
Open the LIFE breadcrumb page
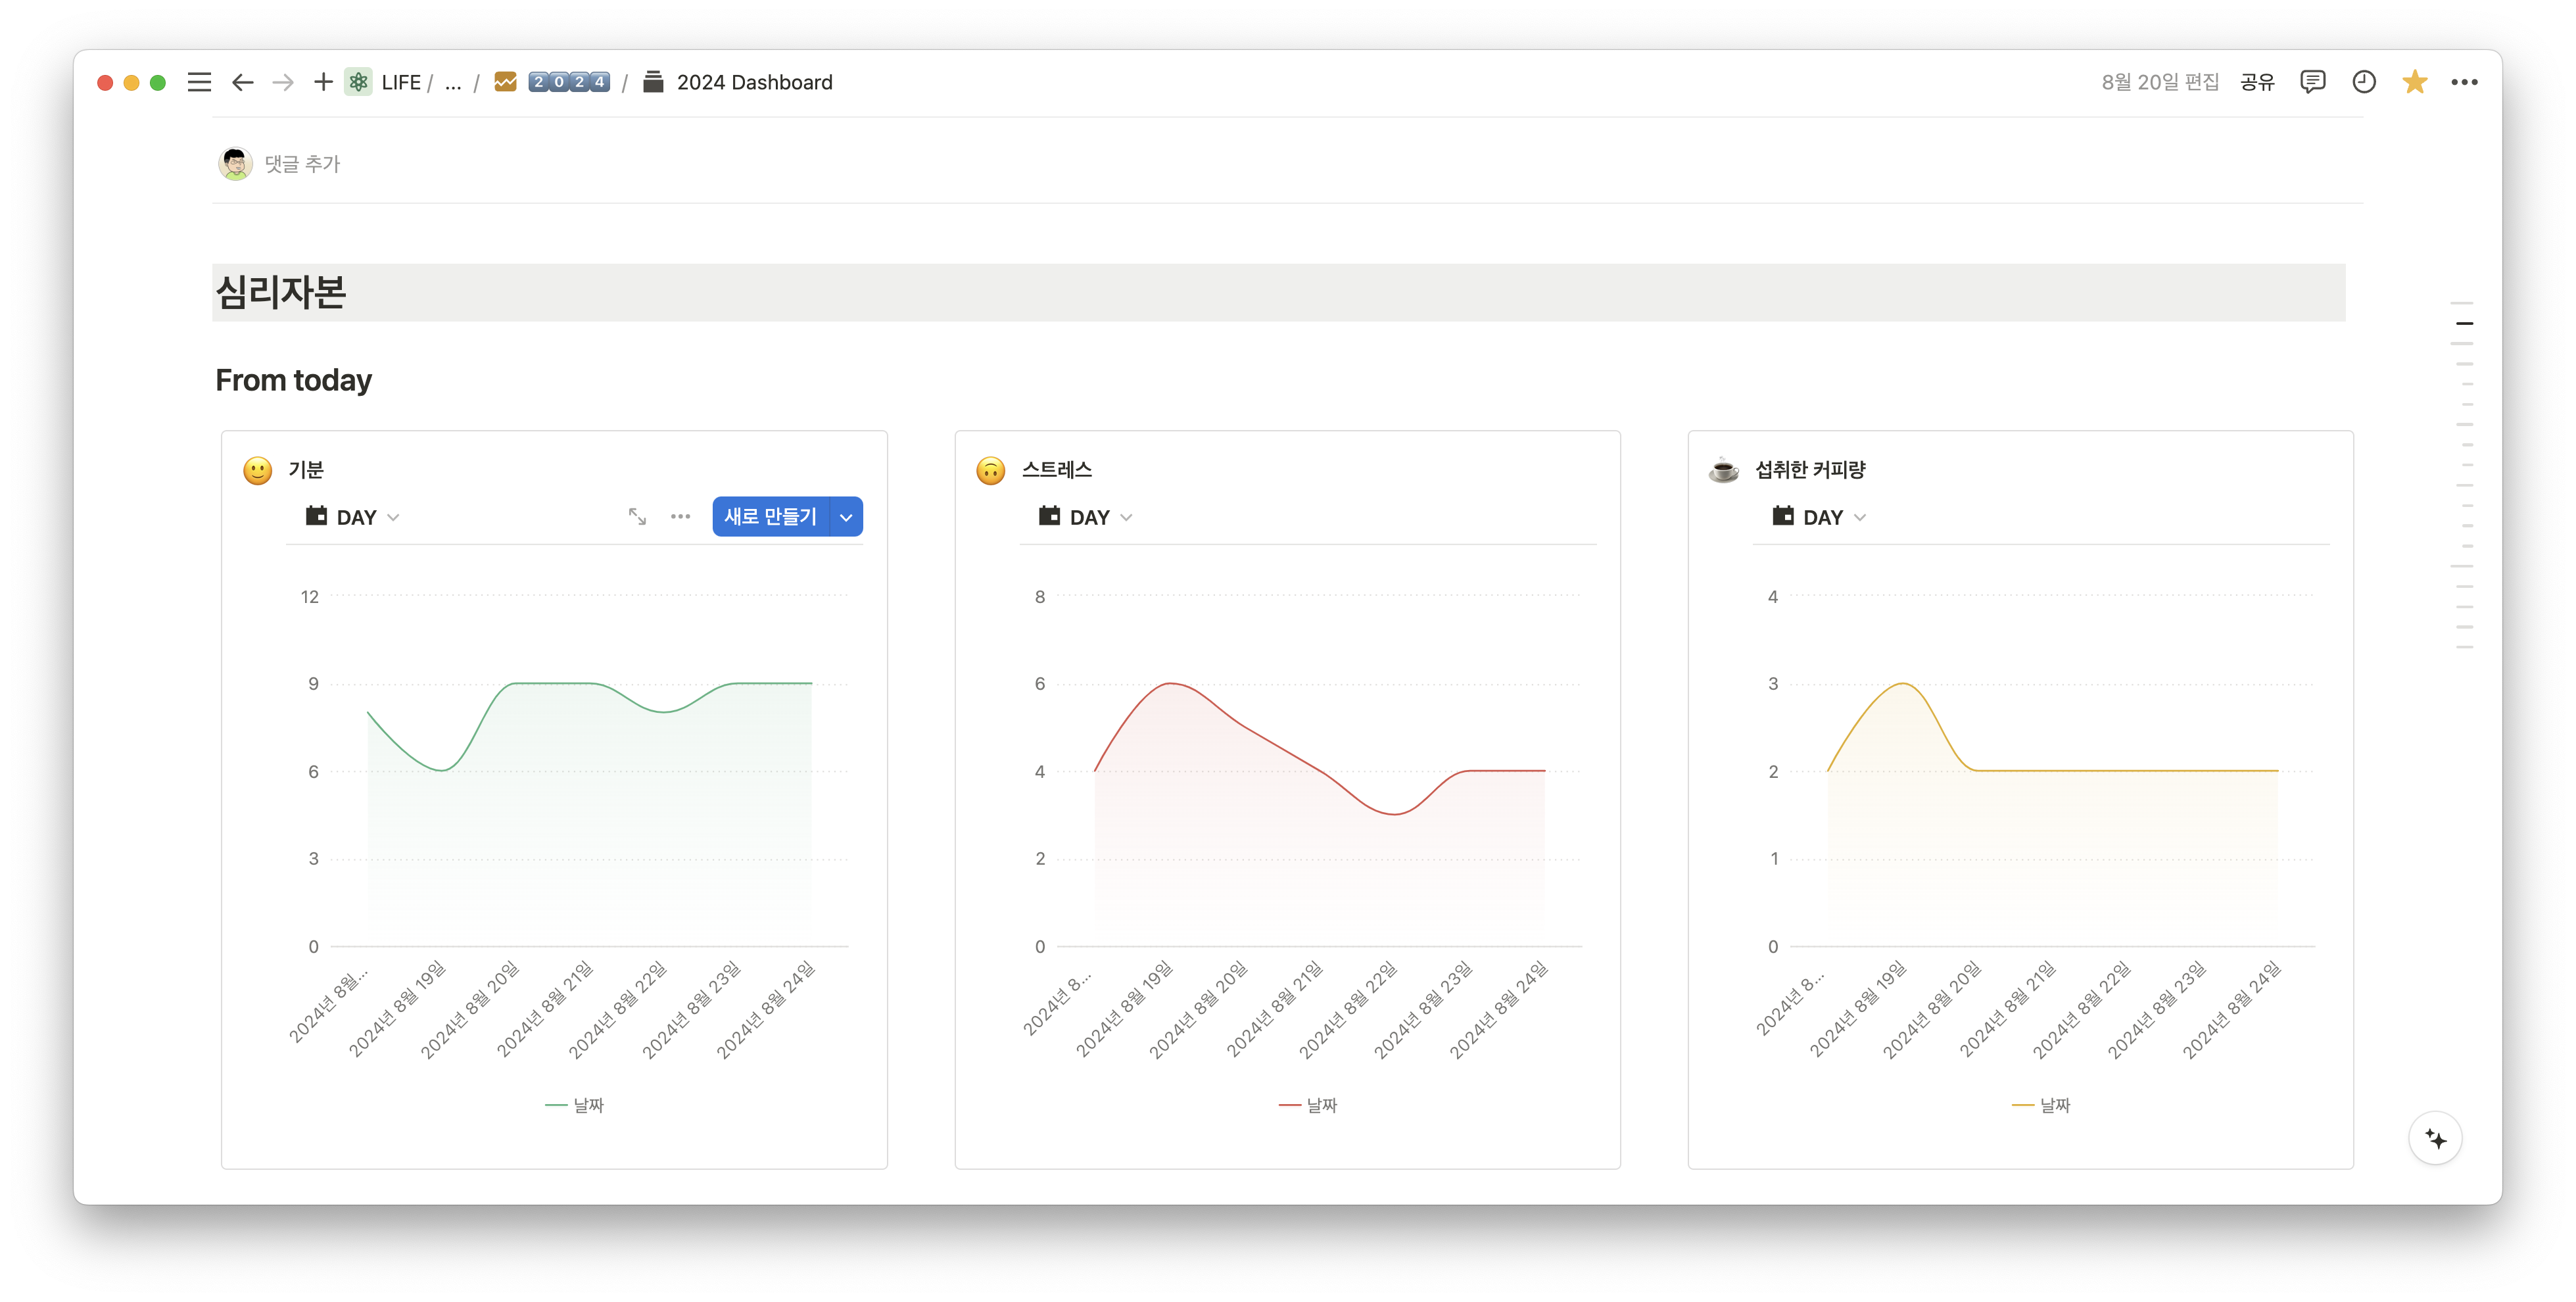(x=400, y=82)
